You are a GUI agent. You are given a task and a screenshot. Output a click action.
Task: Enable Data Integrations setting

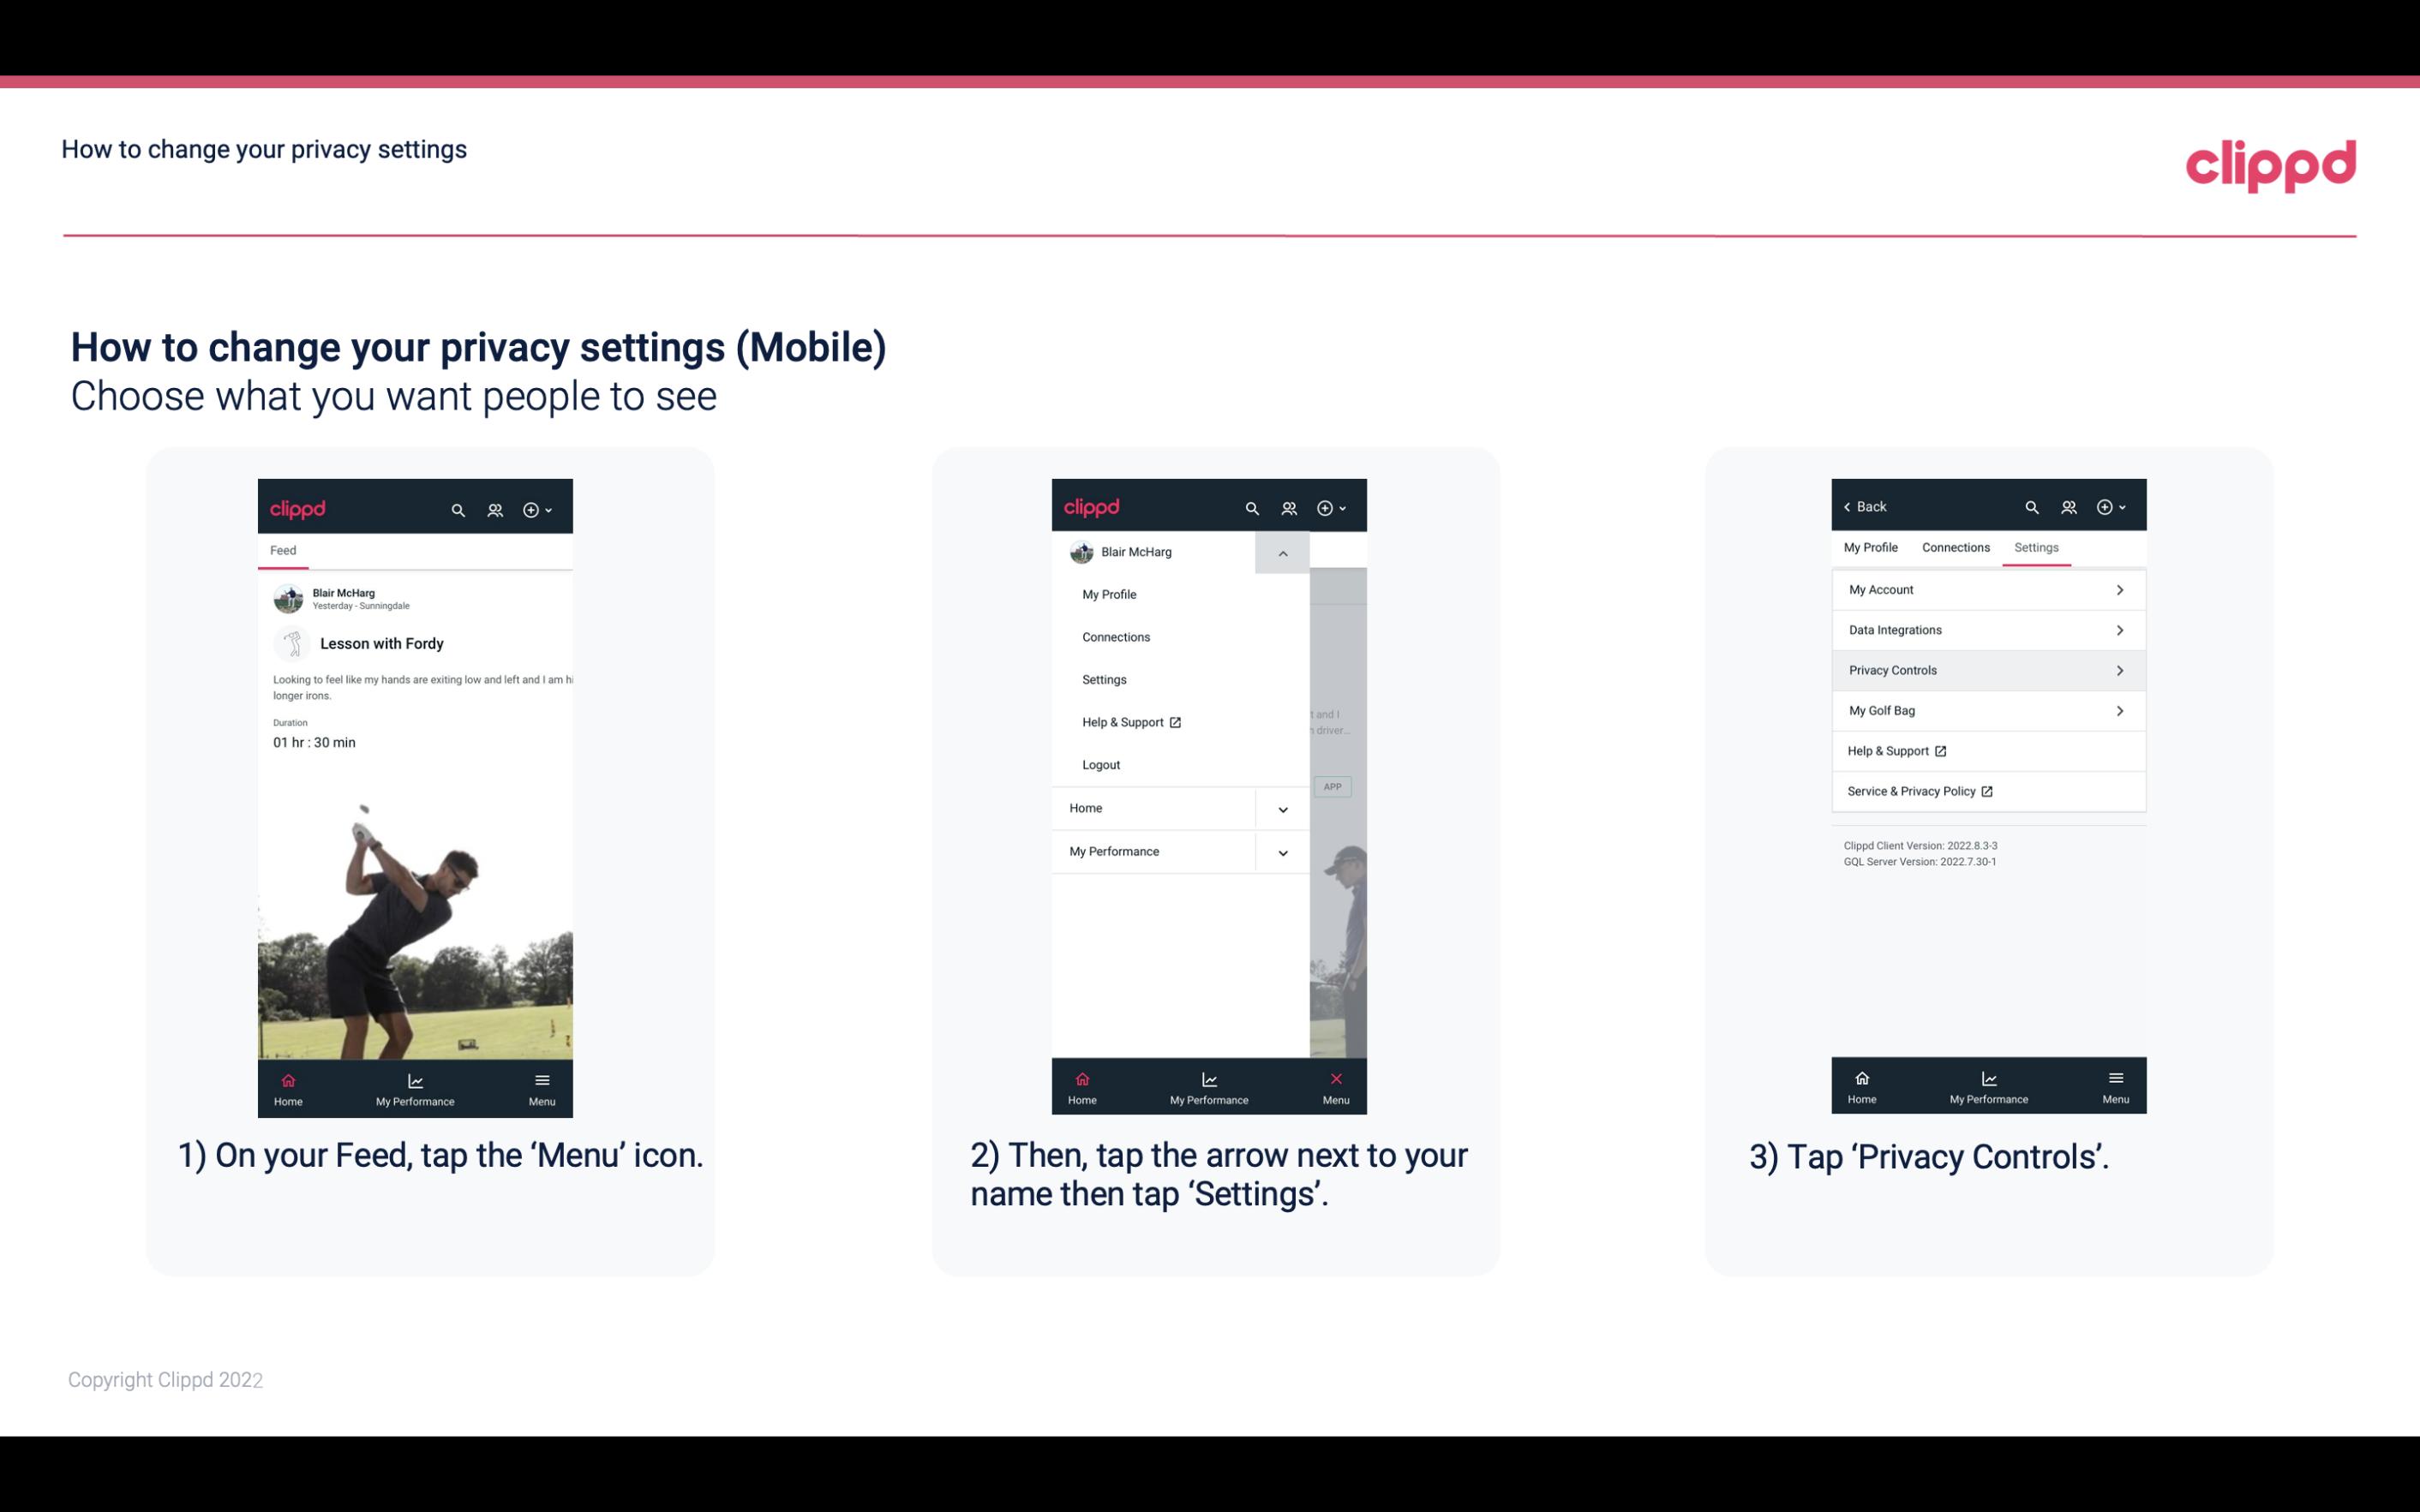point(1986,629)
